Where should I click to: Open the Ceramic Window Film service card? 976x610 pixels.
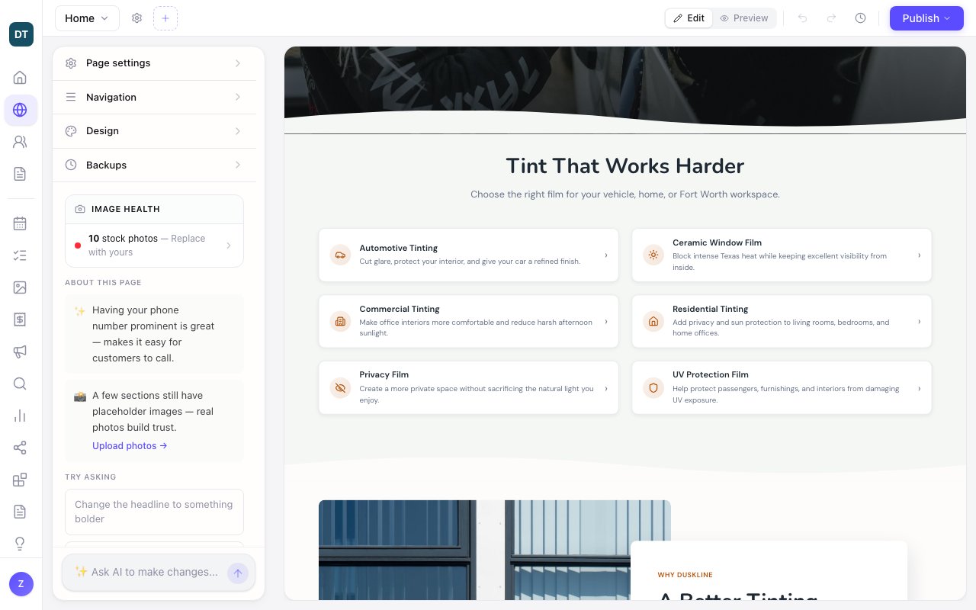tap(782, 255)
